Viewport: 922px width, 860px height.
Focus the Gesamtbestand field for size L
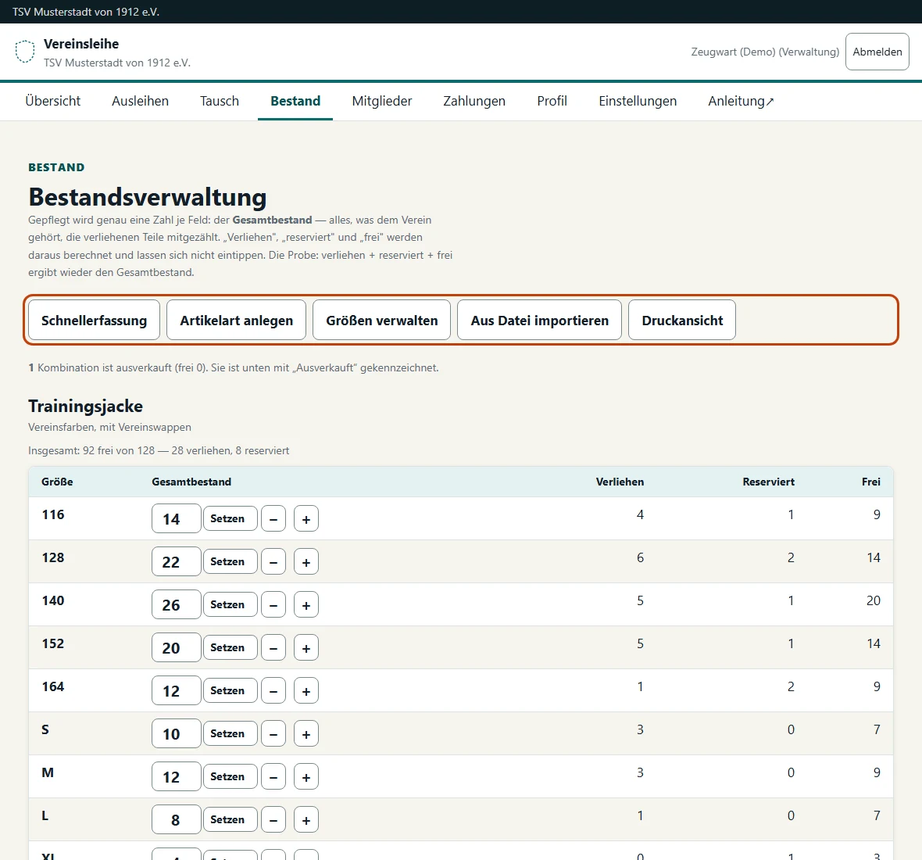(177, 819)
